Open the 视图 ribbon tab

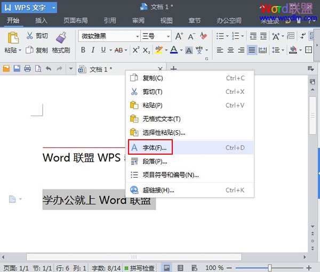166,21
